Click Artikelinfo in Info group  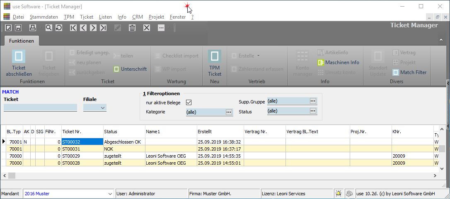333,53
